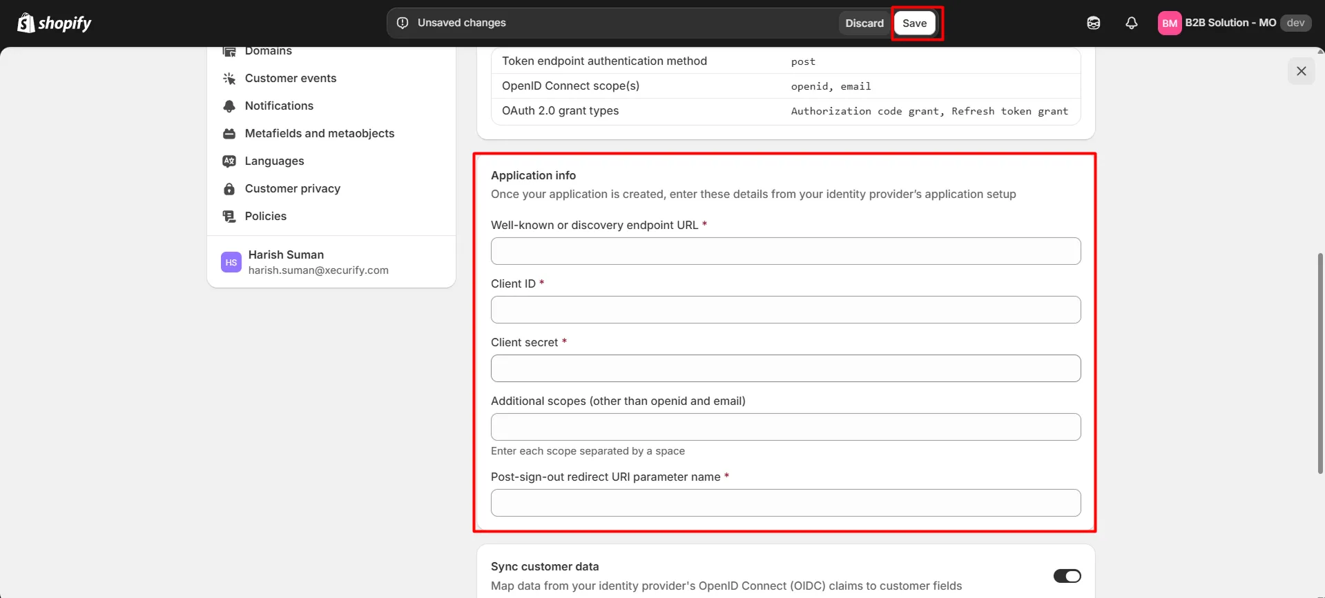The width and height of the screenshot is (1325, 598).
Task: Open Harish Suman account entry
Action: pyautogui.click(x=331, y=262)
